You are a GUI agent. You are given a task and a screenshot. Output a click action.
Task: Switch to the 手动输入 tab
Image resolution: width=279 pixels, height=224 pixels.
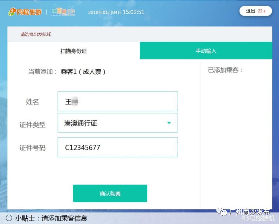[206, 50]
